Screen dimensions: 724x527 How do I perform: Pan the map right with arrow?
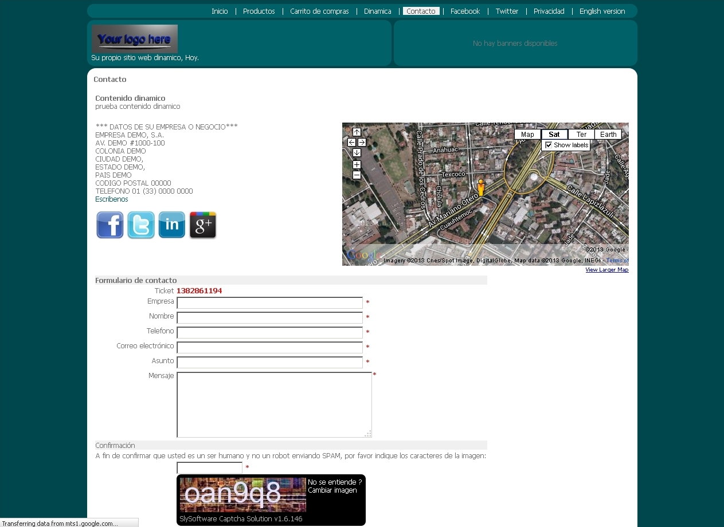(x=362, y=143)
